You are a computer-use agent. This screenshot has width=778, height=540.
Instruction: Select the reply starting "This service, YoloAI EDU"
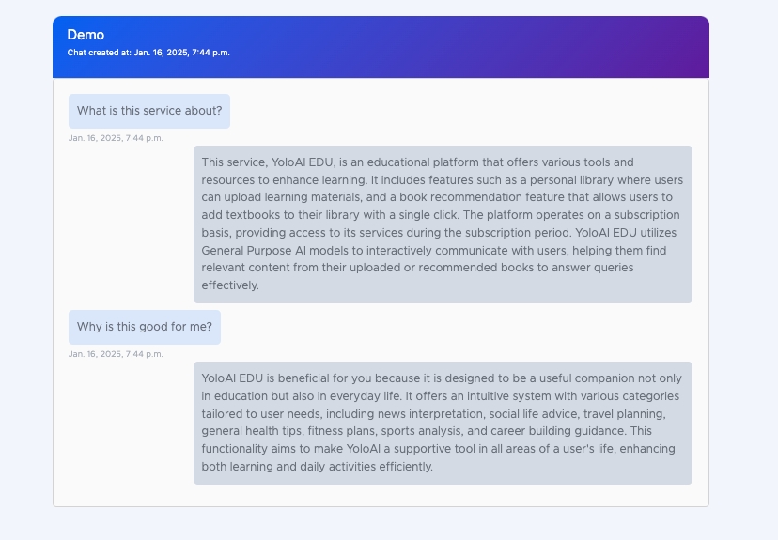(x=443, y=224)
